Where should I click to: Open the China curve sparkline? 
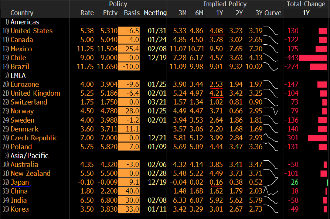(271, 191)
